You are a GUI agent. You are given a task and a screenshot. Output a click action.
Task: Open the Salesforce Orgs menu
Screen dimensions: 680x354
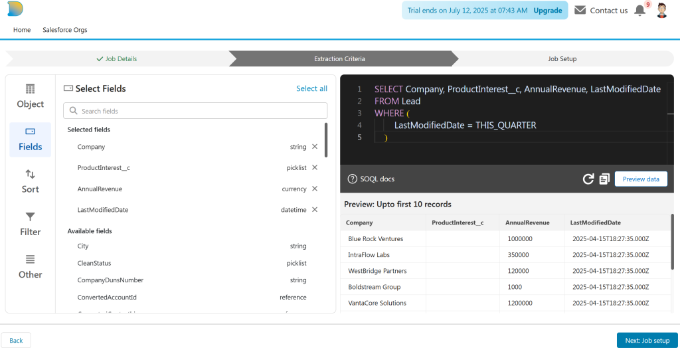pyautogui.click(x=64, y=30)
